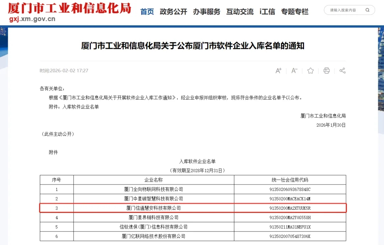Image resolution: width=384 pixels, height=245 pixels.
Task: Open the i工信 menu item
Action: tap(267, 12)
